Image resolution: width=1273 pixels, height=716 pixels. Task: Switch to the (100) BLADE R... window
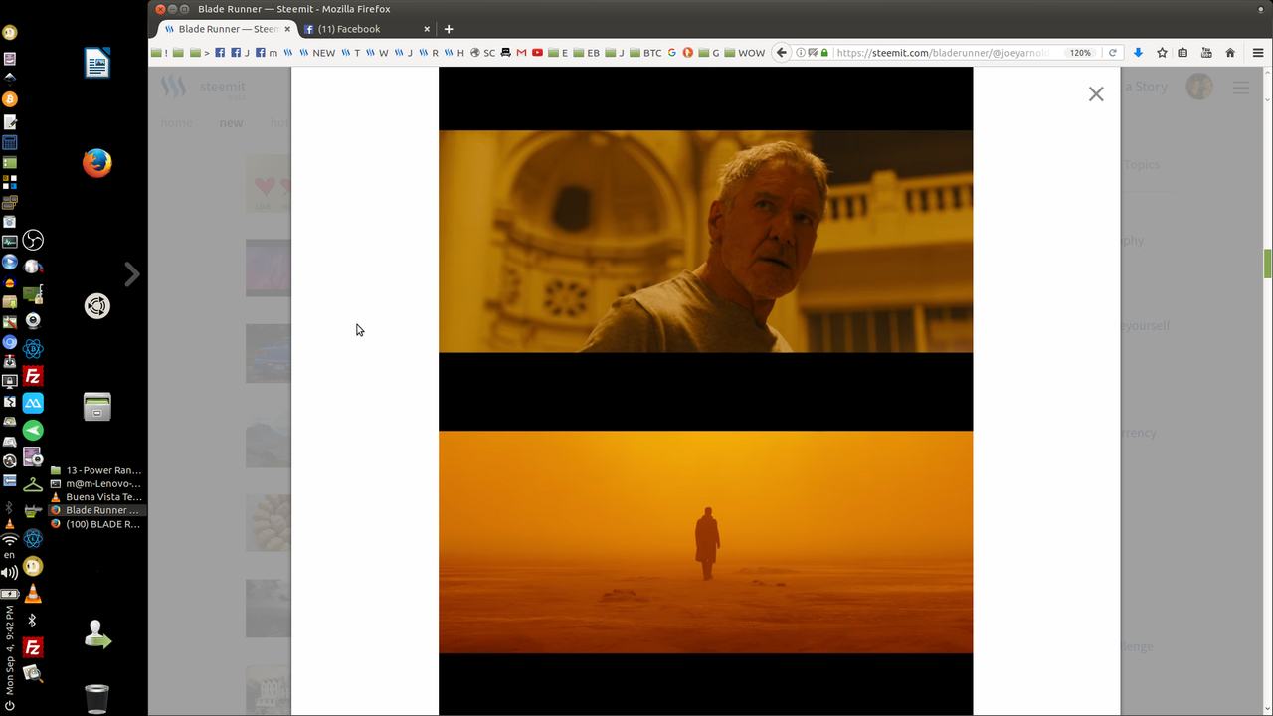pos(96,523)
